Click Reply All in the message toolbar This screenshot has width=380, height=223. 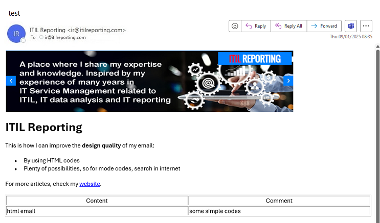click(288, 26)
